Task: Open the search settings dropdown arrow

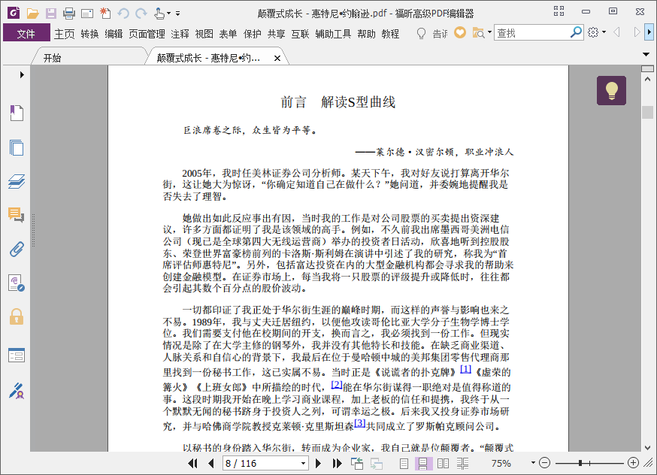Action: pyautogui.click(x=604, y=32)
